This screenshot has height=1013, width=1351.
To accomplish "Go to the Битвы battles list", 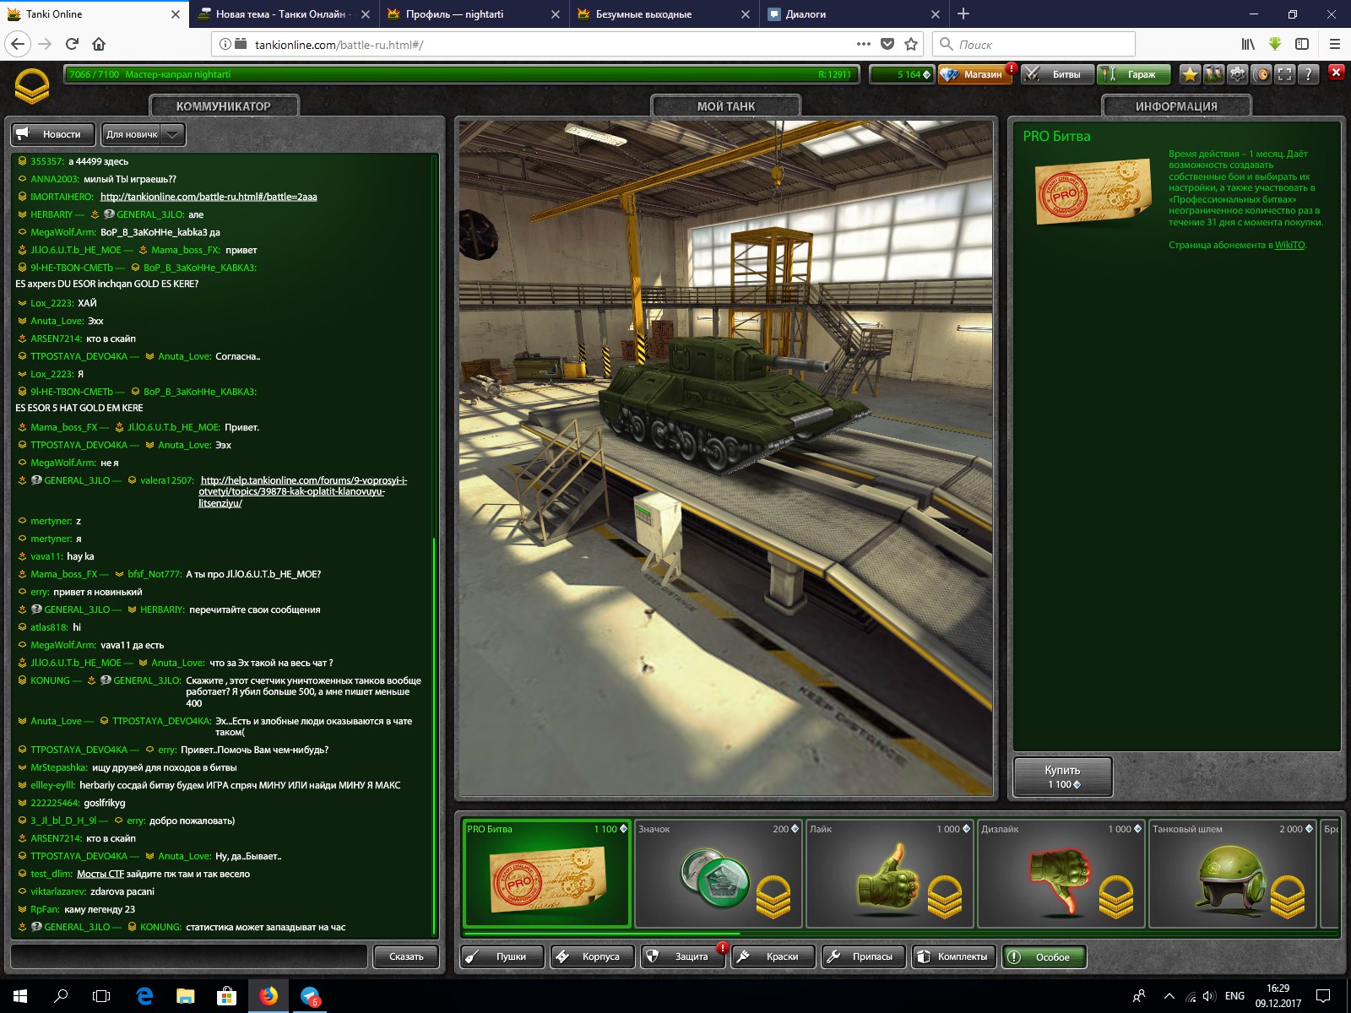I will point(1057,74).
